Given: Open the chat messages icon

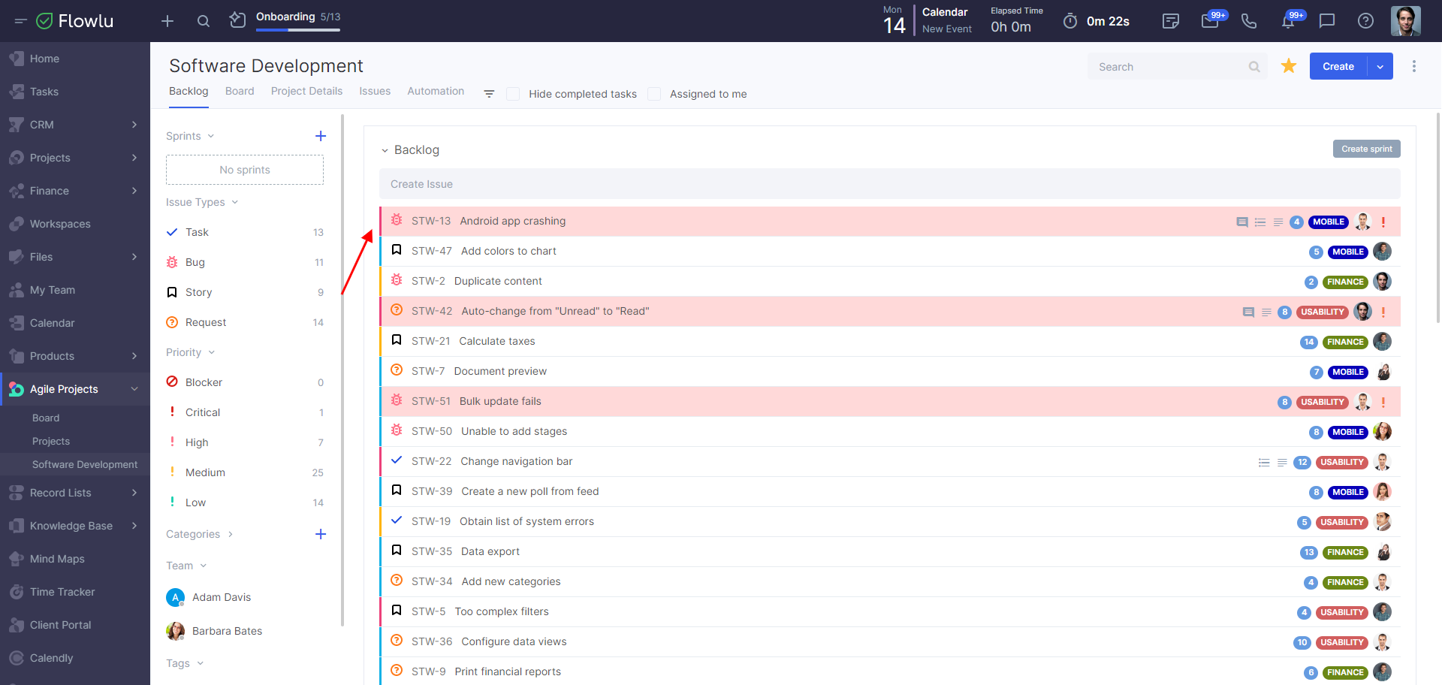Looking at the screenshot, I should click(1327, 21).
